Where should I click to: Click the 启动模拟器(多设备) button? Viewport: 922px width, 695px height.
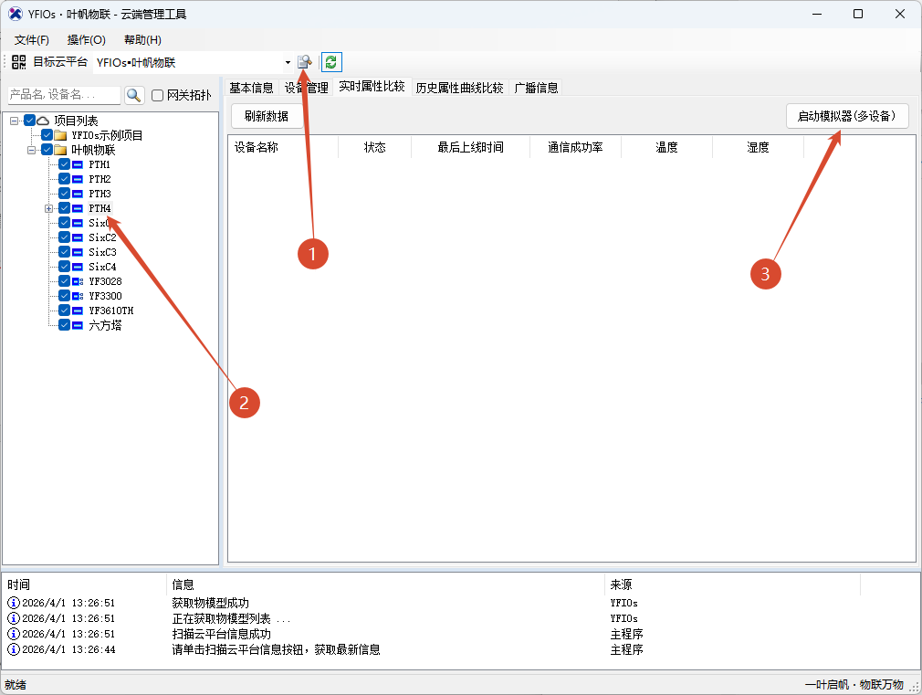[x=847, y=116]
